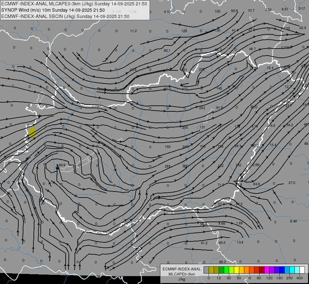The height and width of the screenshot is (284, 309).
Task: Click the 41.2 value on the map
Action: point(204,243)
